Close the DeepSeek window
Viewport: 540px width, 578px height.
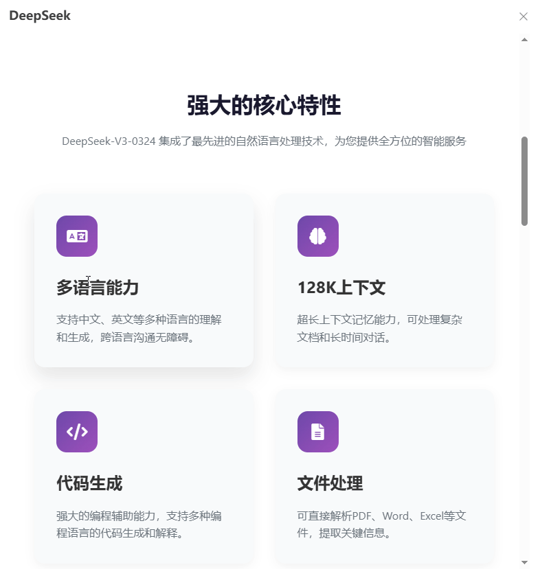point(524,16)
